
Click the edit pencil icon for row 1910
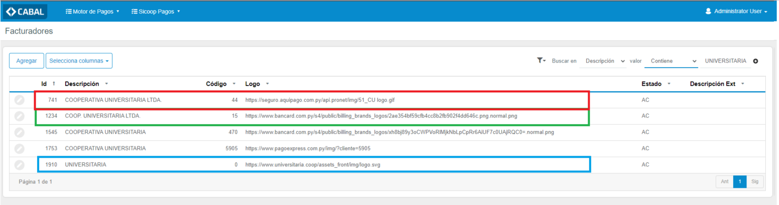pos(19,165)
